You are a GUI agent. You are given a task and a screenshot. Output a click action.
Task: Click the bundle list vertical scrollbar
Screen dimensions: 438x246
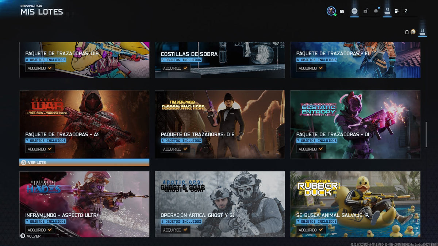point(426,134)
